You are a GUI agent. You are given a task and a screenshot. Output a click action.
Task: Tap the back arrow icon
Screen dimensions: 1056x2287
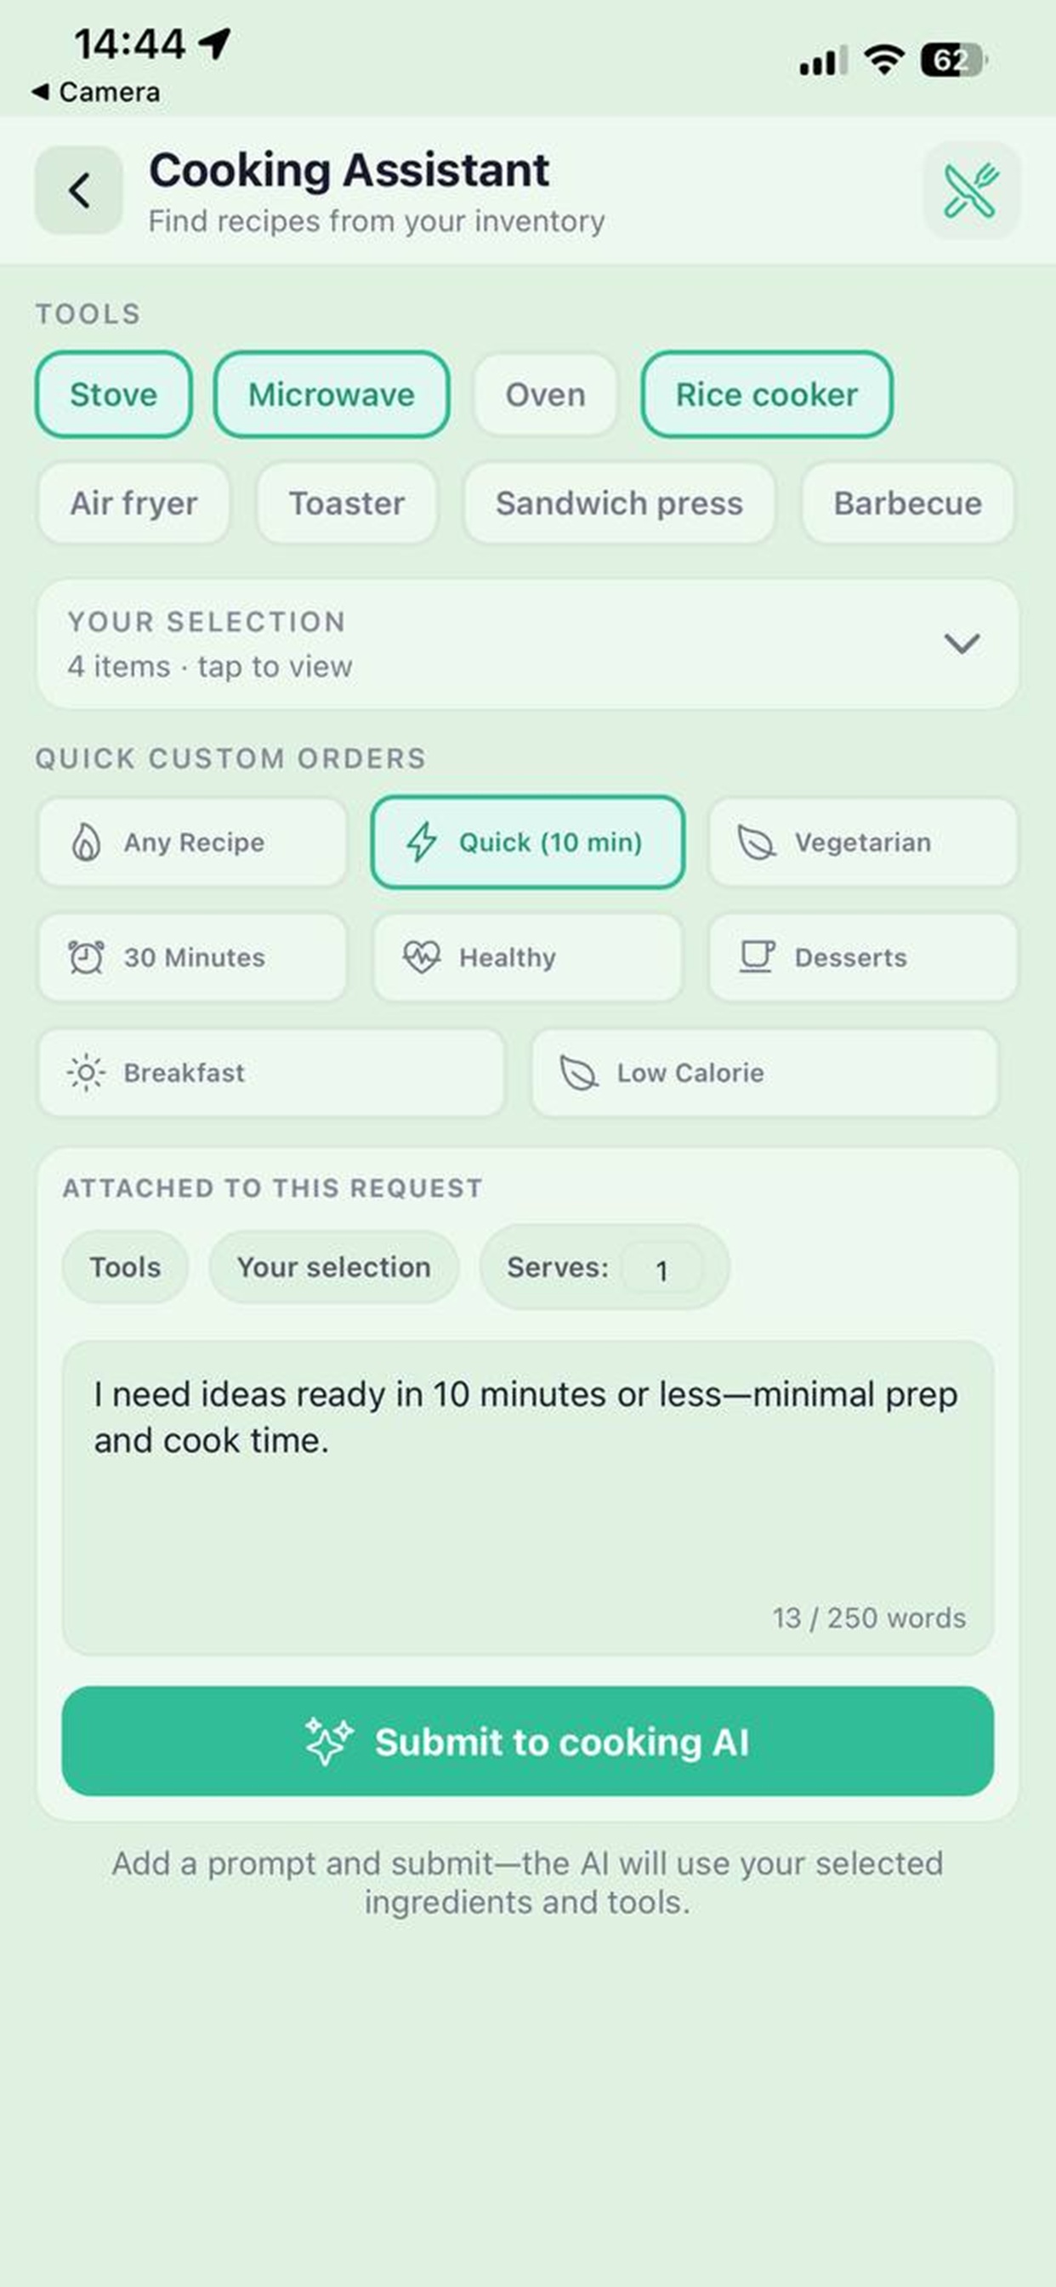[79, 190]
